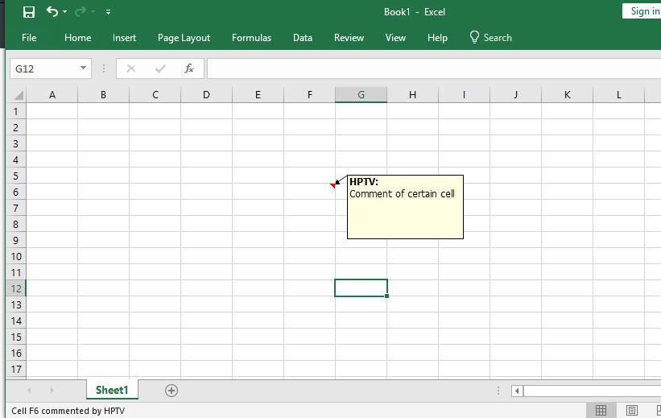This screenshot has width=661, height=418.
Task: Click the Insert Function fx icon
Action: [189, 68]
